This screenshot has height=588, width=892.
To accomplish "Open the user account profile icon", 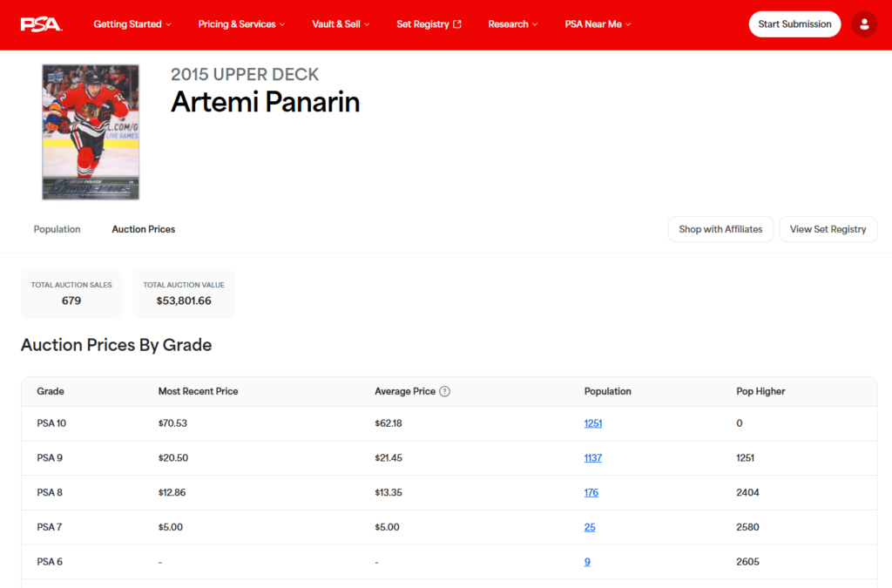I will coord(863,24).
